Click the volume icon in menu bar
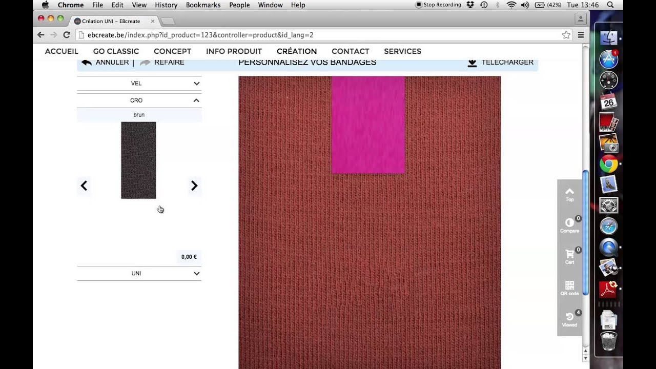Screen dimensions: 656x369 [x=525, y=5]
